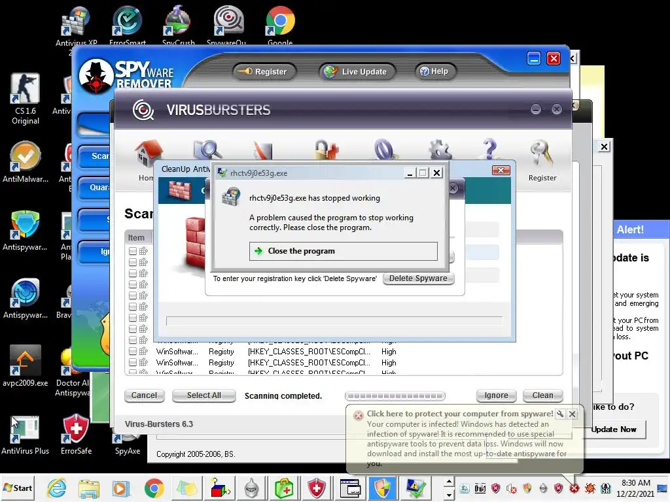Click the padlock icon in VirusBursters toolbar

[326, 151]
